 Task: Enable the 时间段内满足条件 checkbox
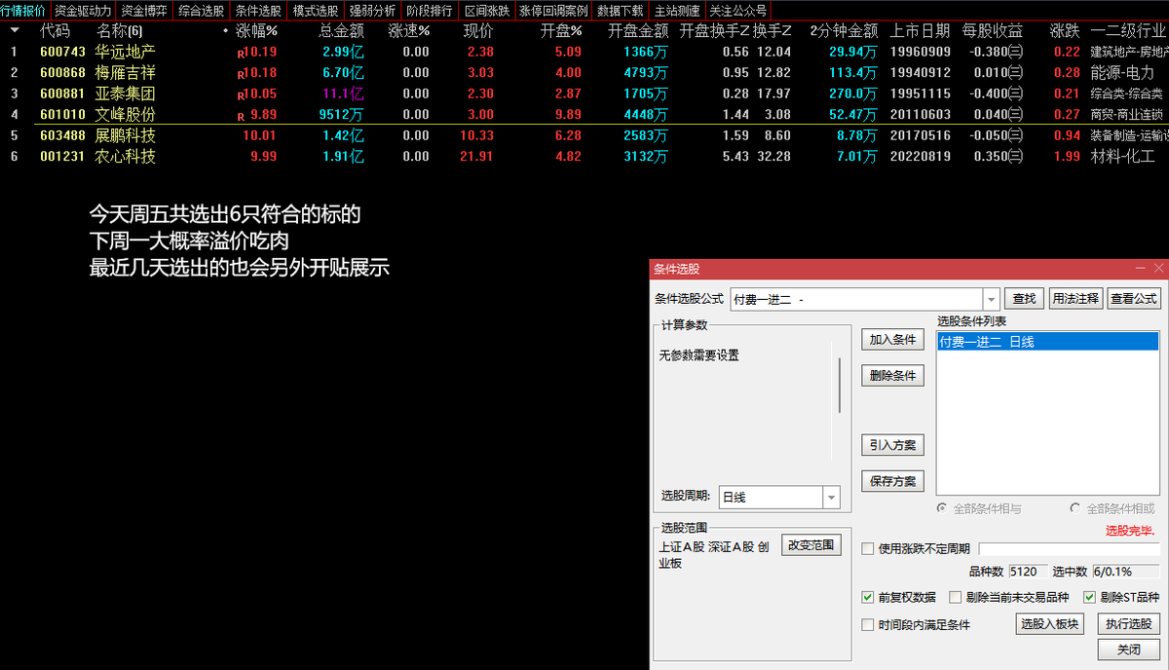click(868, 625)
